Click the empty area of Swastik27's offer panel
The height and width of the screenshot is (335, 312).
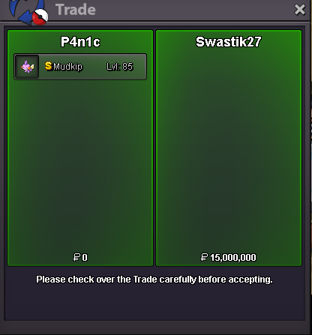[229, 150]
